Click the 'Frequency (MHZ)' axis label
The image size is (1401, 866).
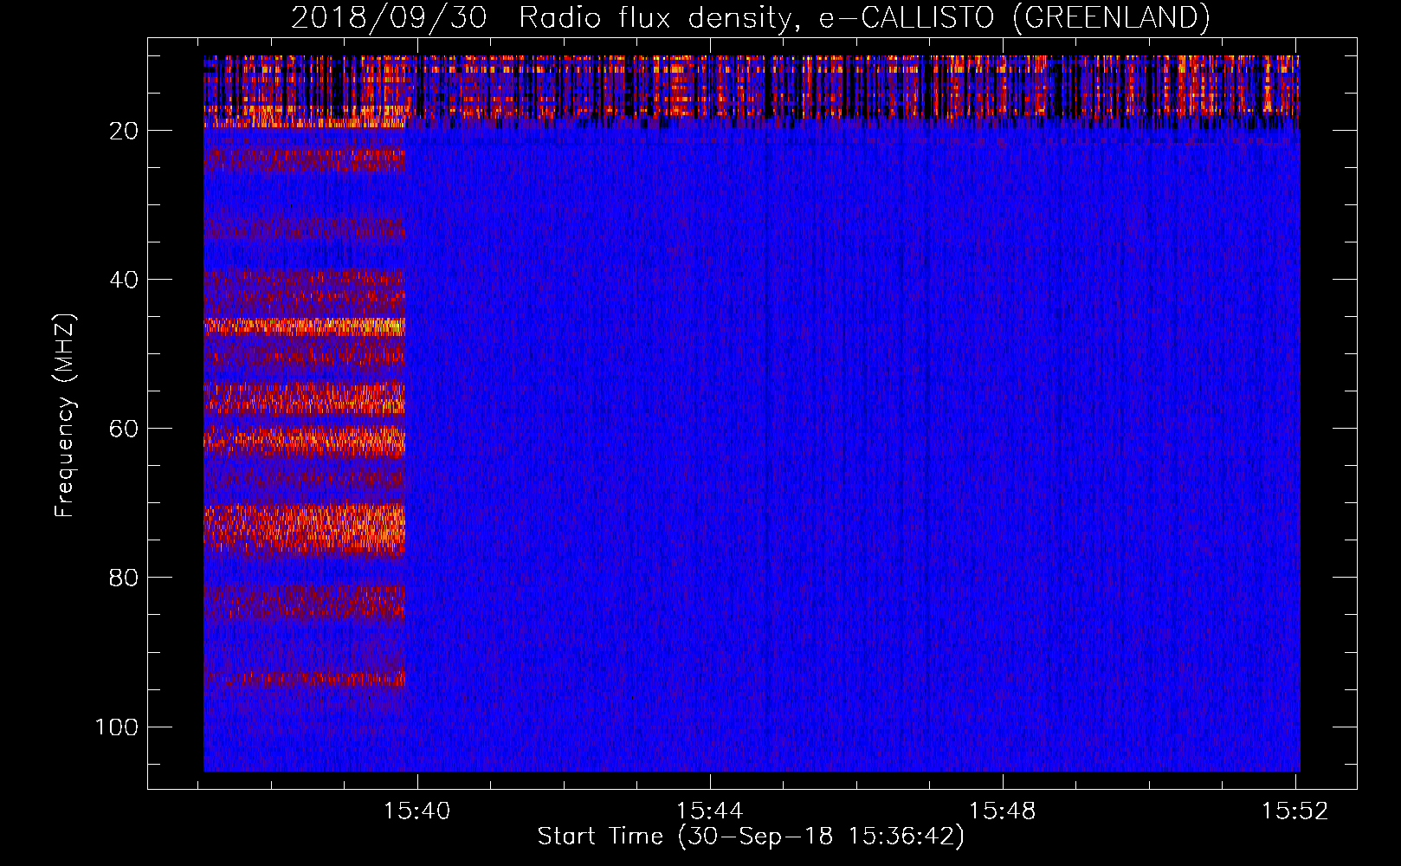(x=65, y=416)
